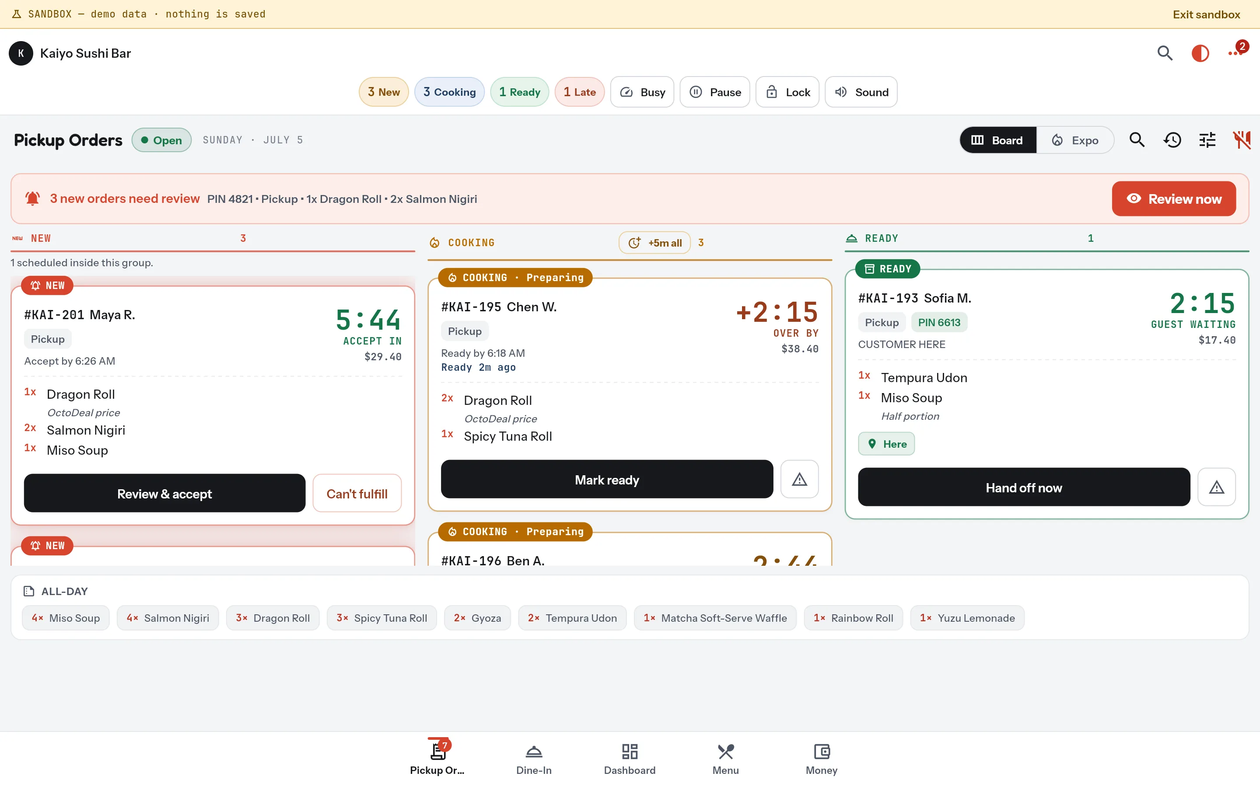This screenshot has width=1260, height=787.
Task: Click the All-Day note icon
Action: click(x=28, y=591)
